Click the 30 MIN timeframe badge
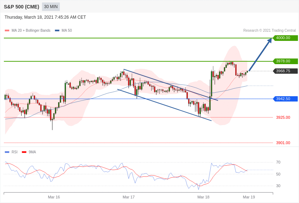The width and height of the screenshot is (299, 203). 51,7
